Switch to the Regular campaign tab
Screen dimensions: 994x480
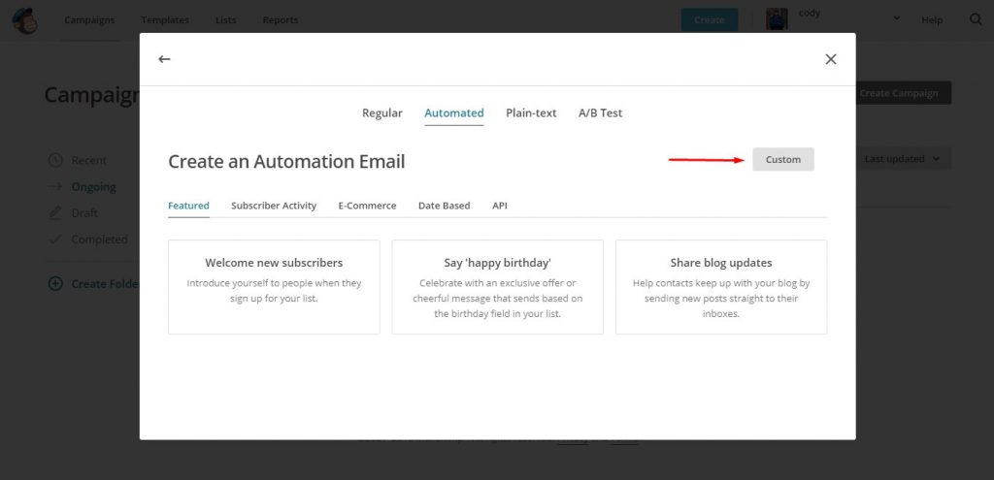coord(382,112)
